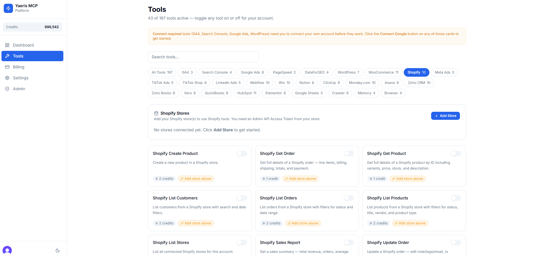542x256 pixels.
Task: Show QuickBooks tools
Action: point(216,93)
